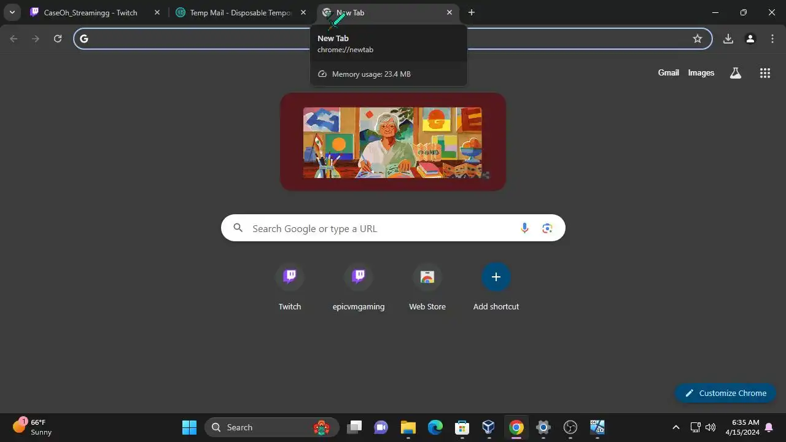
Task: Bookmark this tab with star icon
Action: [698, 39]
